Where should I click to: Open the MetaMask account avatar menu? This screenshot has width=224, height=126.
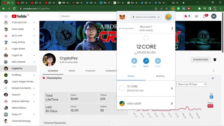168,17
